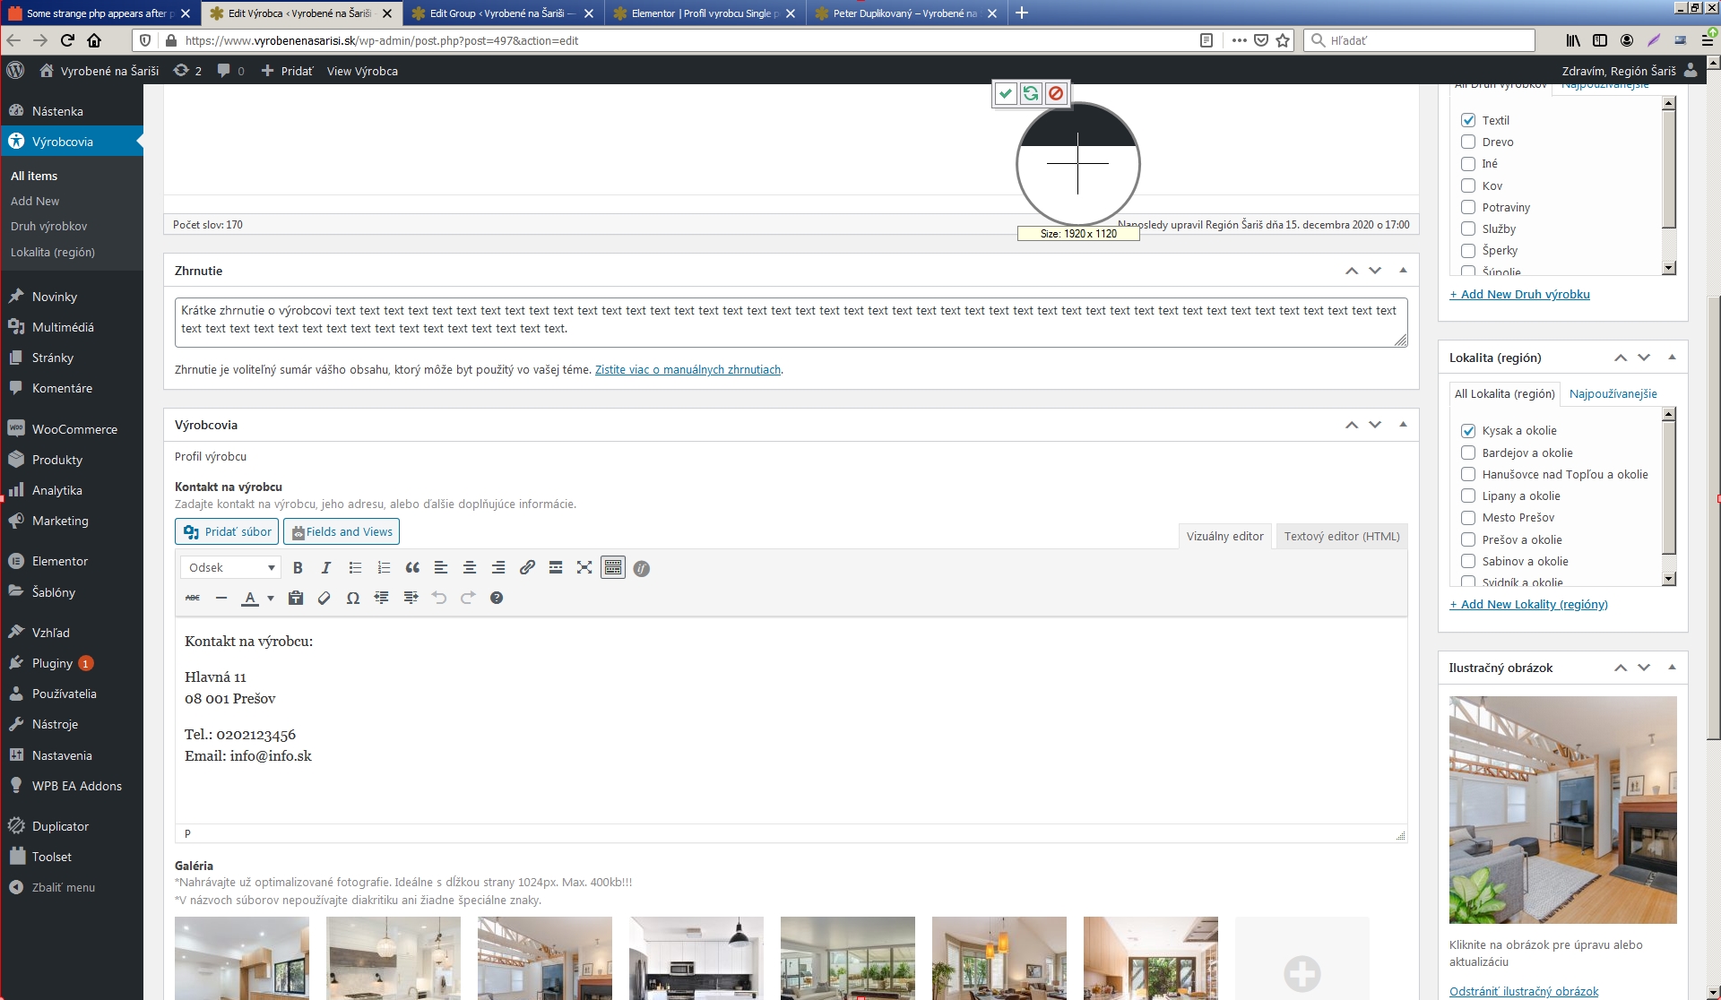Toggle the editor toolbar (kitchen sink)

click(613, 568)
